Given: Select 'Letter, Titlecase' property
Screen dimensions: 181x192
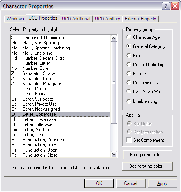Looking at the screenshot, I should pos(60,124).
